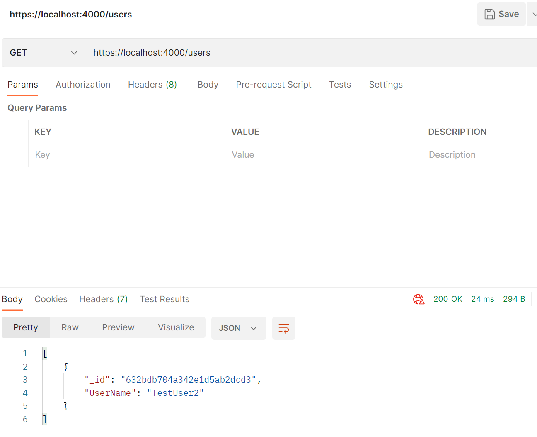This screenshot has width=537, height=437.
Task: Toggle the wrap lines icon
Action: 284,328
